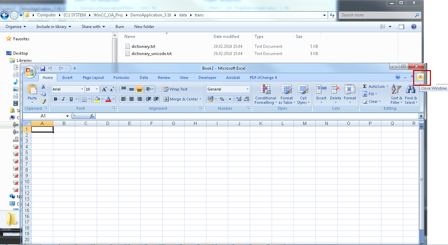This screenshot has height=245, width=448.
Task: Click the Insert Function fx button
Action: coord(92,116)
